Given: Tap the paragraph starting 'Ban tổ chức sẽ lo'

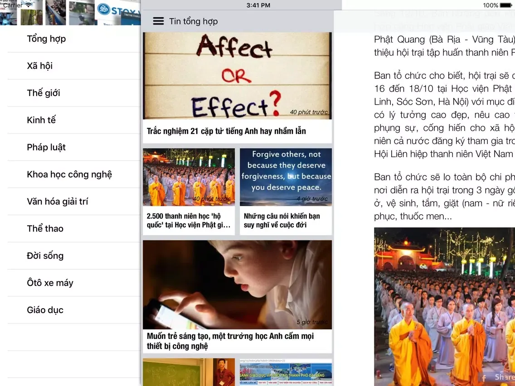Looking at the screenshot, I should click(x=444, y=197).
